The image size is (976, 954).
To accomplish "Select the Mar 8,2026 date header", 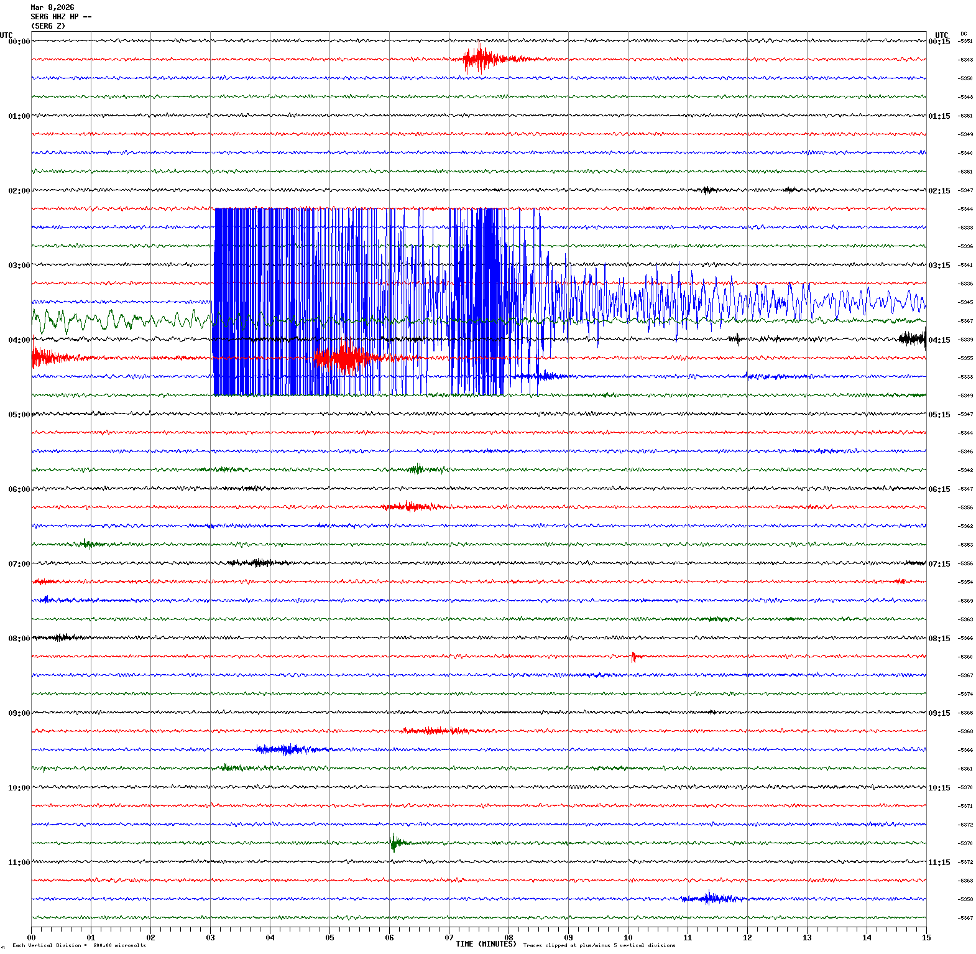I will tap(52, 7).
